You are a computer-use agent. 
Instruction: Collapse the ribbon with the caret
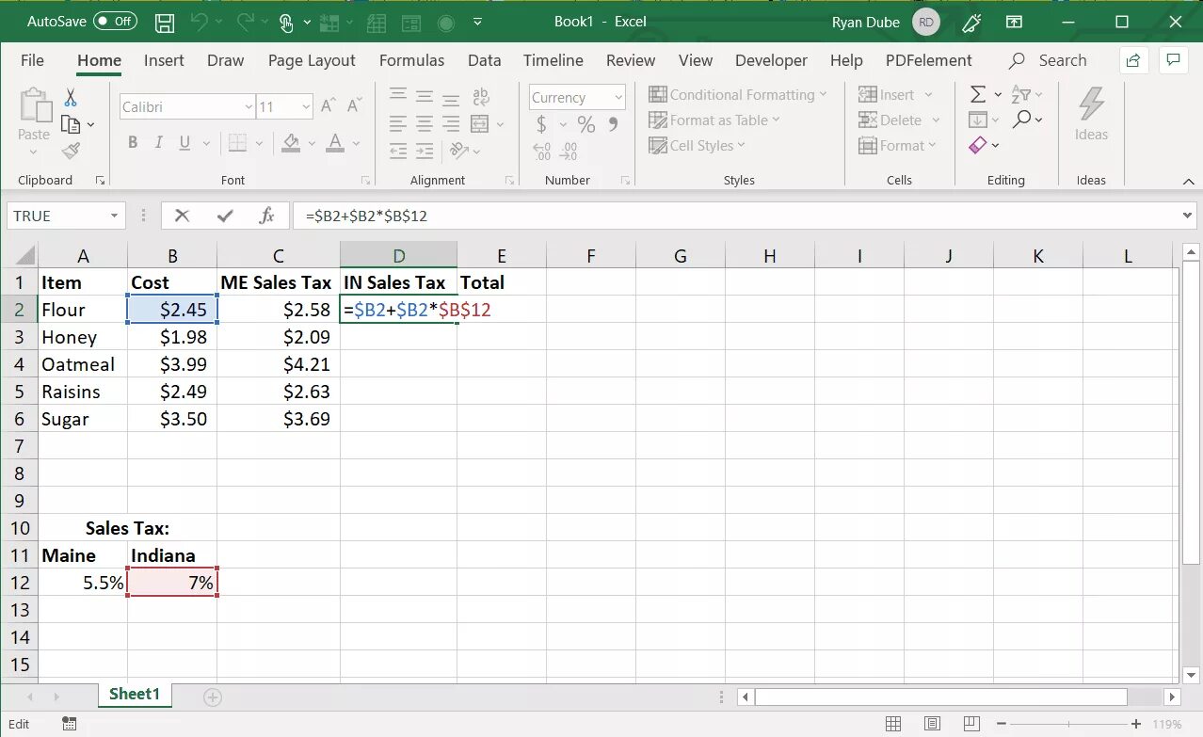[x=1189, y=180]
